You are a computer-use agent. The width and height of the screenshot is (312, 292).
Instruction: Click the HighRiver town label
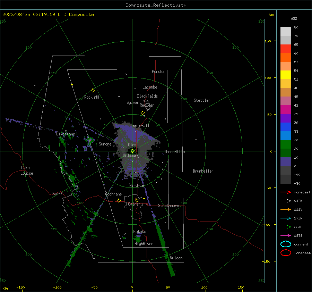point(144,244)
